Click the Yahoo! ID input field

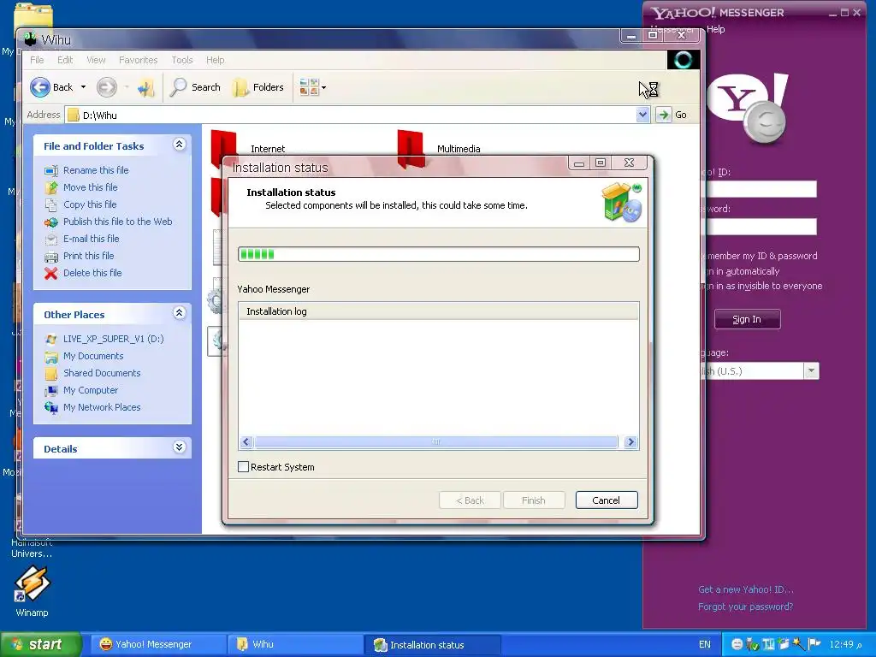point(761,189)
